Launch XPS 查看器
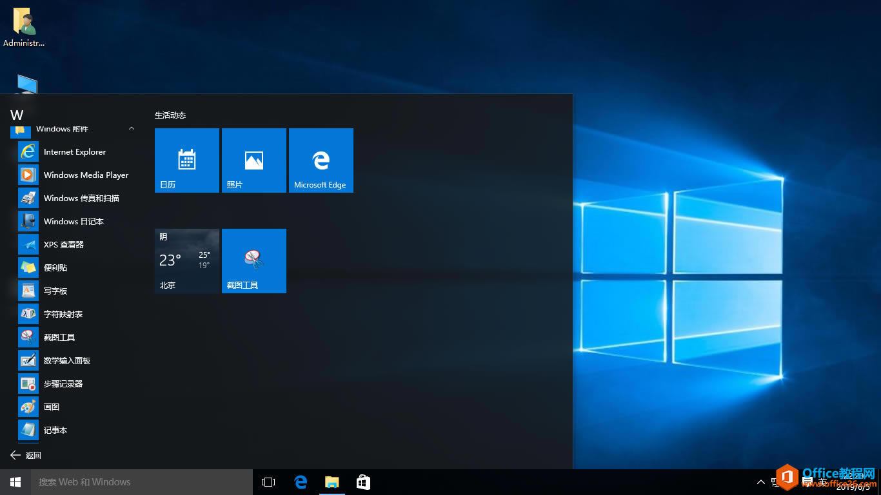 pyautogui.click(x=75, y=245)
